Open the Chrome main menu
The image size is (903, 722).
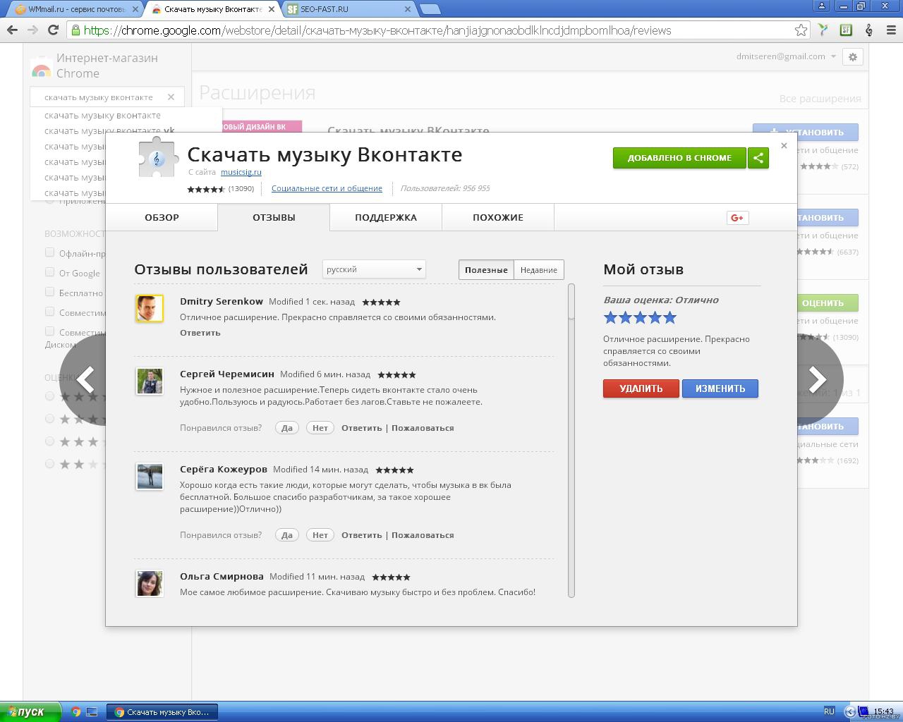pos(891,30)
